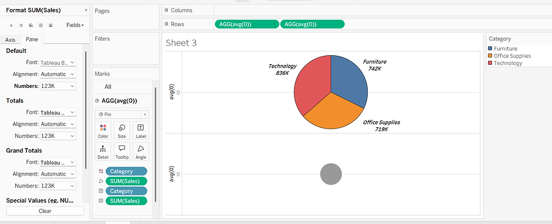Image resolution: width=552 pixels, height=224 pixels.
Task: Open Default Font dropdown
Action: (58, 62)
